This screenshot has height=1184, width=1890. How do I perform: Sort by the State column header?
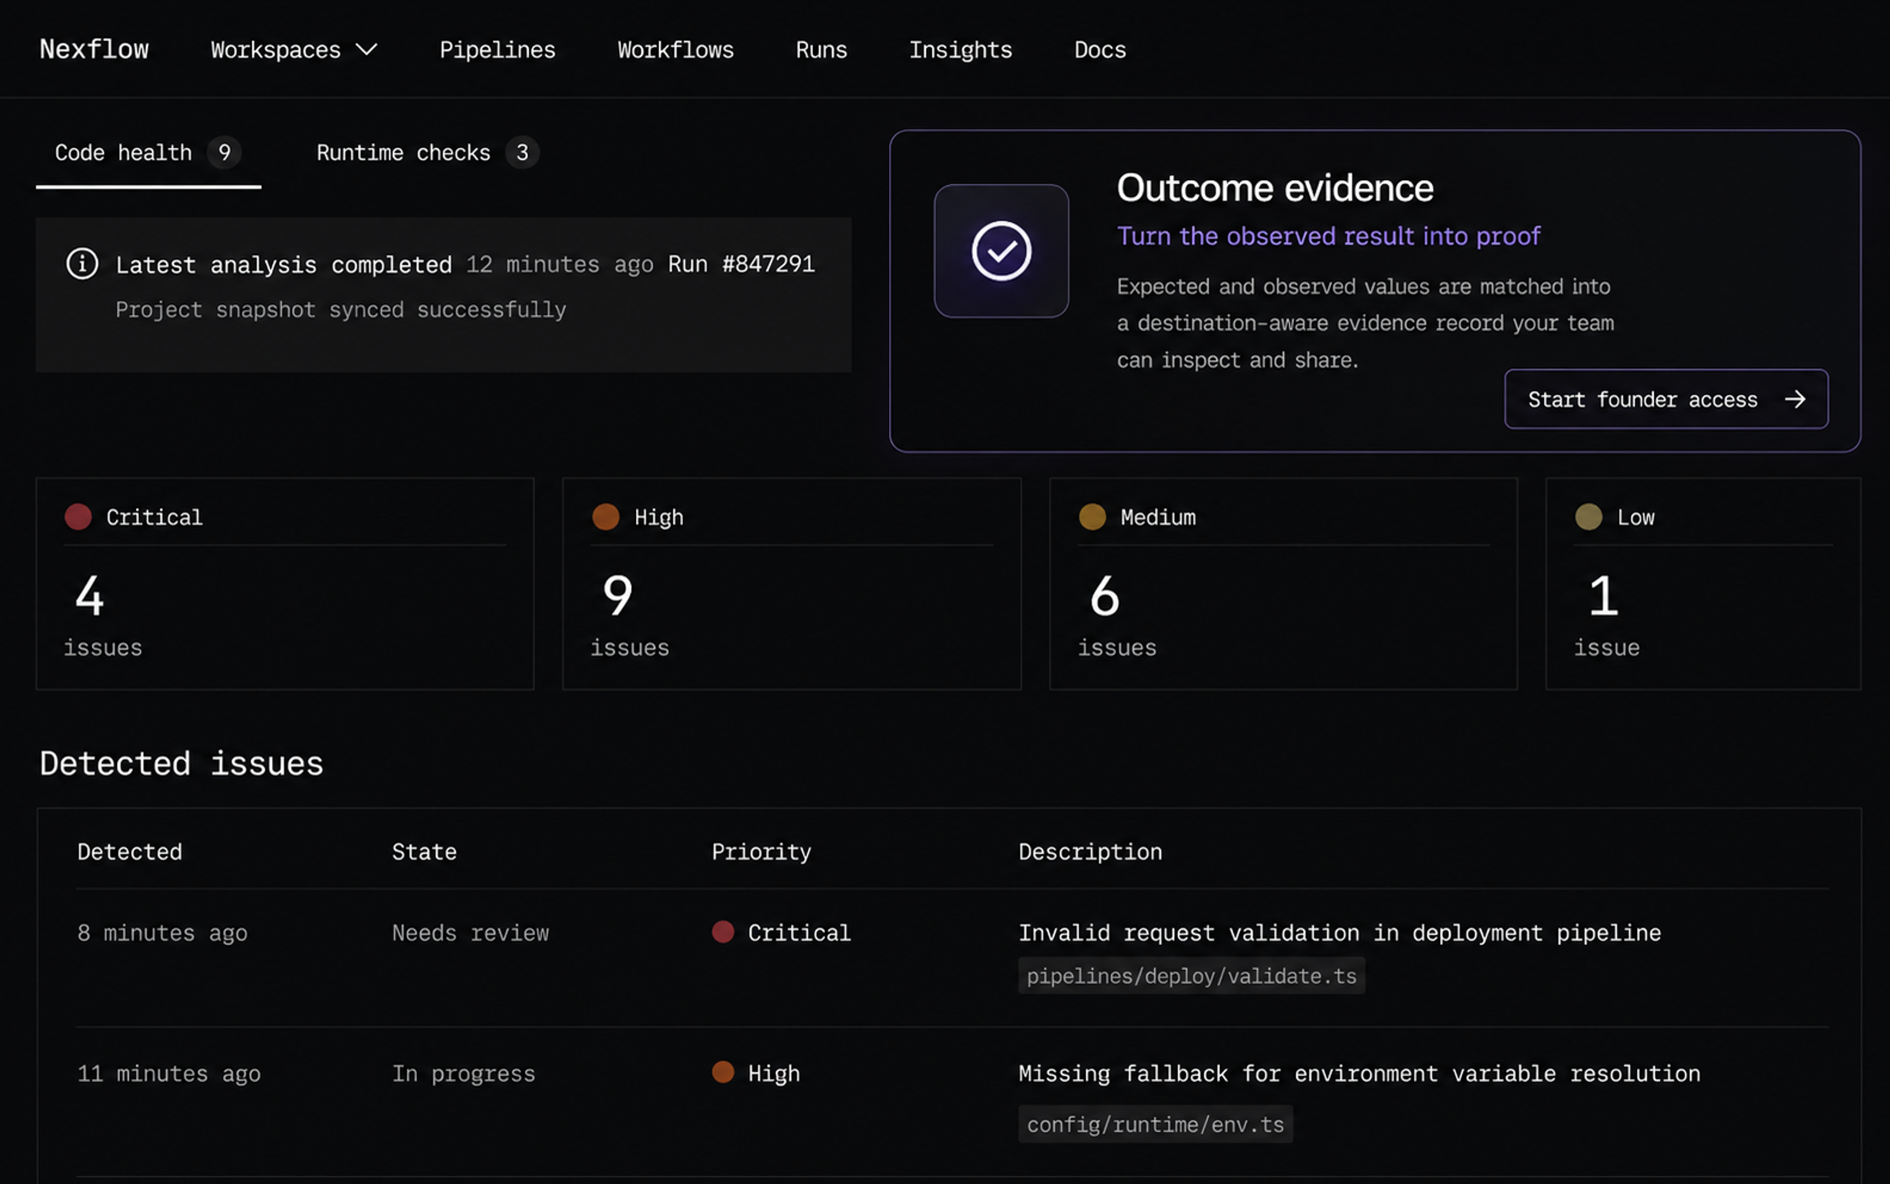[x=424, y=852]
